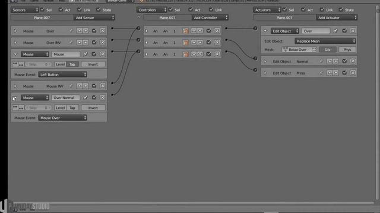Open the Sensors header menu
The width and height of the screenshot is (380, 213).
tap(25, 10)
